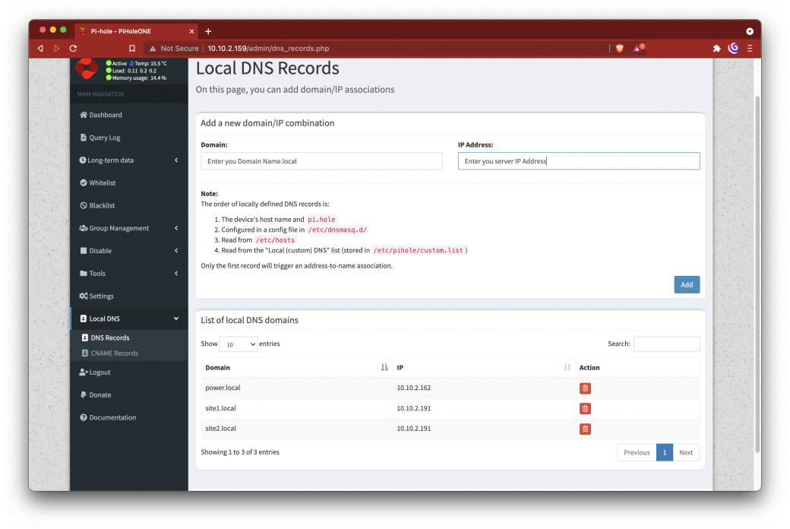Click the Add button
The width and height of the screenshot is (790, 529).
(x=687, y=285)
